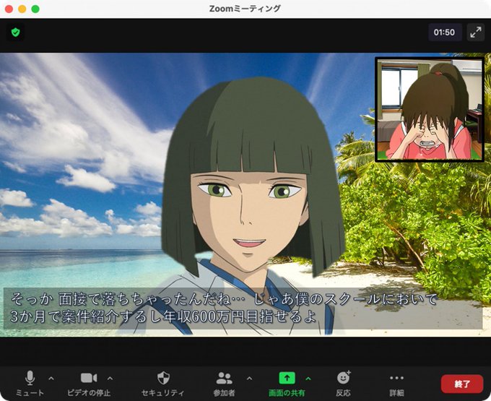Open video options chevron beside the camera
Viewport: 491px width, 401px height.
pyautogui.click(x=110, y=379)
